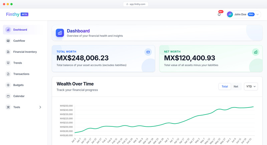
Task: Click the Jun 21 date label
Action: 249,141
